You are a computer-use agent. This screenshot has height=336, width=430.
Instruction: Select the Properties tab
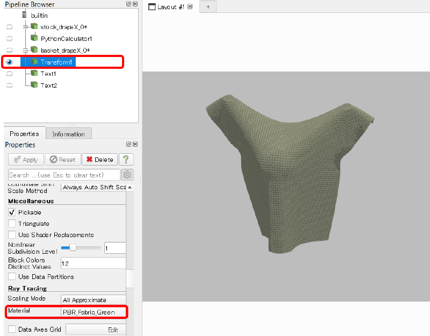coord(24,133)
